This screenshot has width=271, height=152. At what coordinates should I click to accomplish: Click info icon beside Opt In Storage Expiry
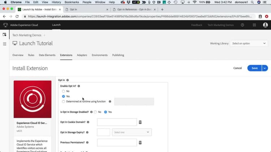tap(87, 132)
